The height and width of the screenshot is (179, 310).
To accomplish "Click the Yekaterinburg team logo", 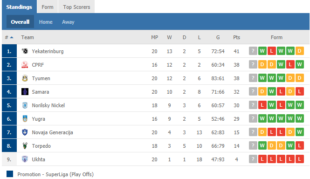I will 25,51.
